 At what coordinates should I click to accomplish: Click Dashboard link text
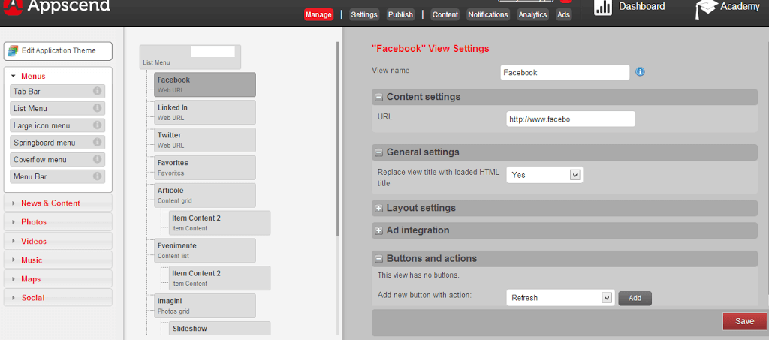pyautogui.click(x=641, y=6)
